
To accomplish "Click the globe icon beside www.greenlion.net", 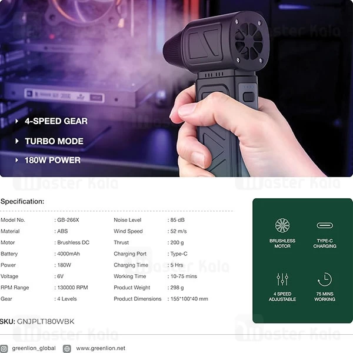I will 66,348.
